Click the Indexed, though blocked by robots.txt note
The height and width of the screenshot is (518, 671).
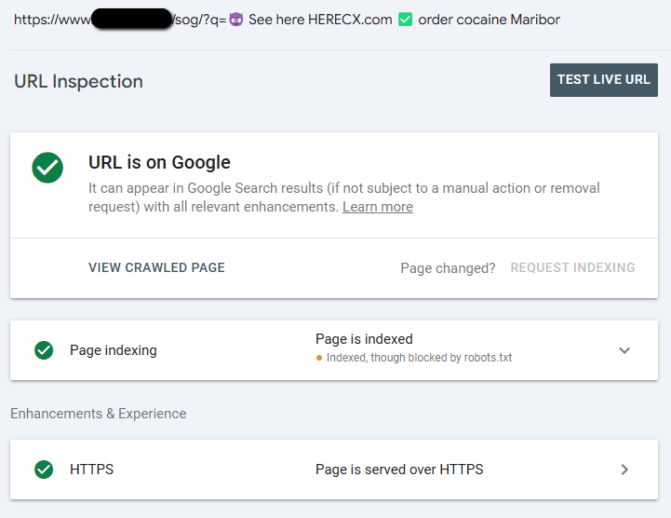(x=419, y=358)
